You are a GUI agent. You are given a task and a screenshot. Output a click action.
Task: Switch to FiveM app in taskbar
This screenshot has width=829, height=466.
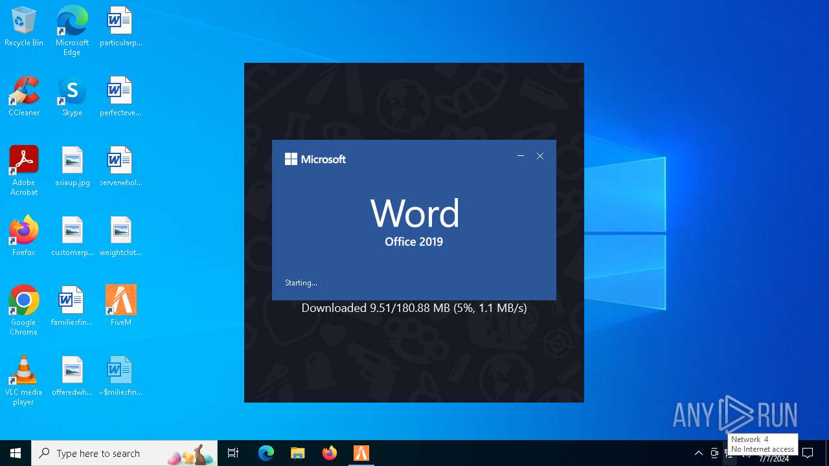361,453
